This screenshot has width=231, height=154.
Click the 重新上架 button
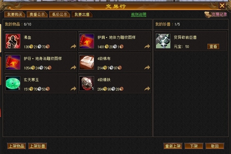(x=173, y=146)
